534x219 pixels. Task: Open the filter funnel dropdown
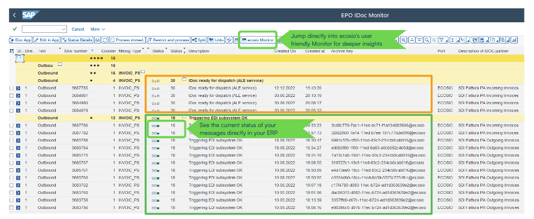(x=443, y=40)
